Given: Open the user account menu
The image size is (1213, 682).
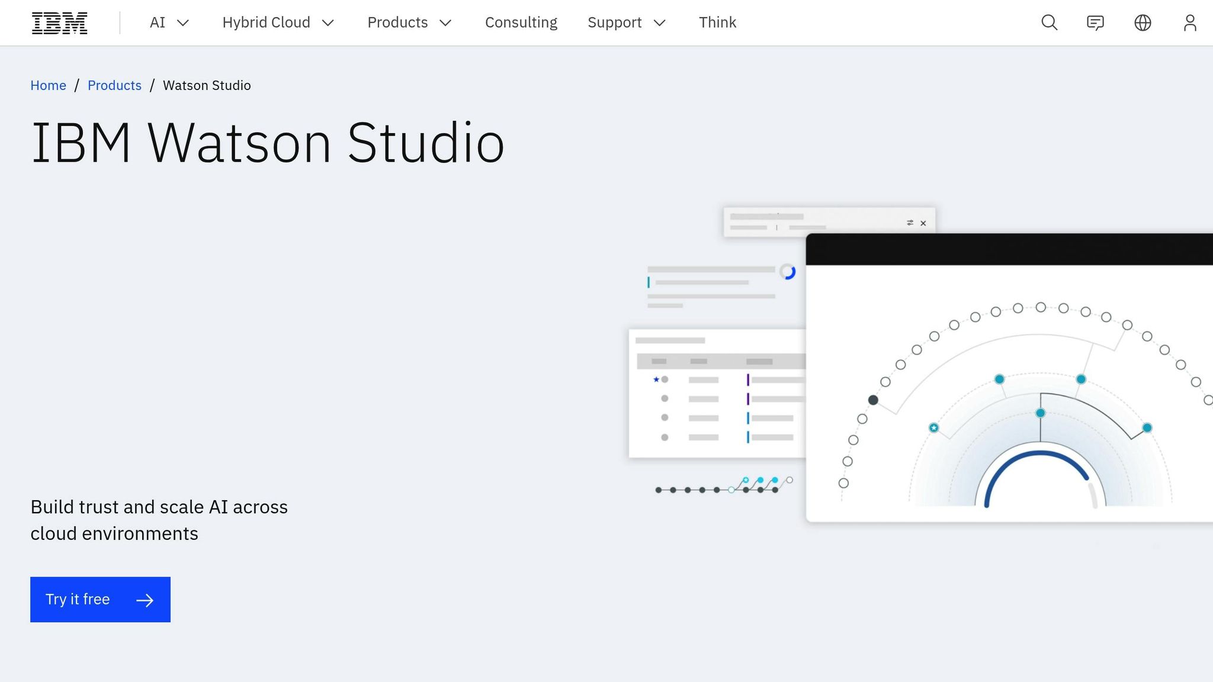Looking at the screenshot, I should [x=1189, y=22].
